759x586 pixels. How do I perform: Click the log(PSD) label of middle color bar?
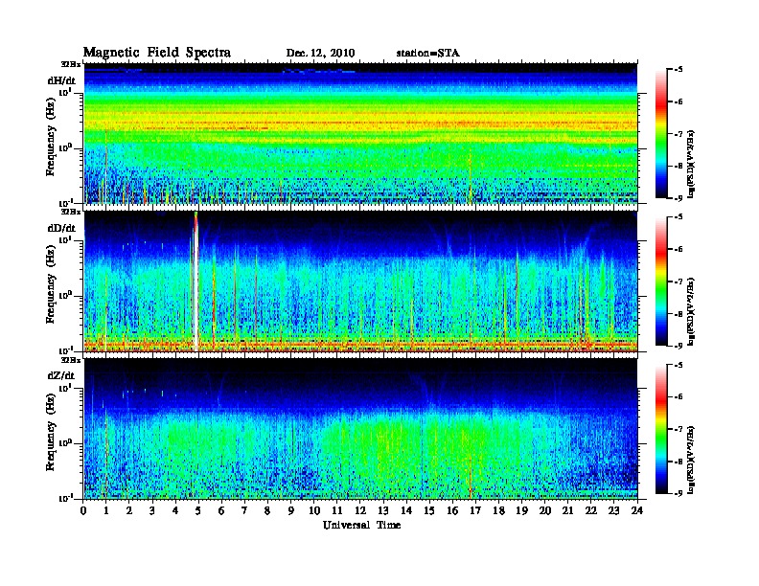coord(692,312)
